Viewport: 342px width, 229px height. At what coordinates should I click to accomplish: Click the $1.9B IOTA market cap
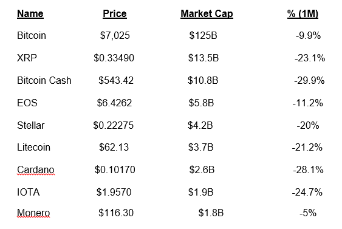point(200,193)
